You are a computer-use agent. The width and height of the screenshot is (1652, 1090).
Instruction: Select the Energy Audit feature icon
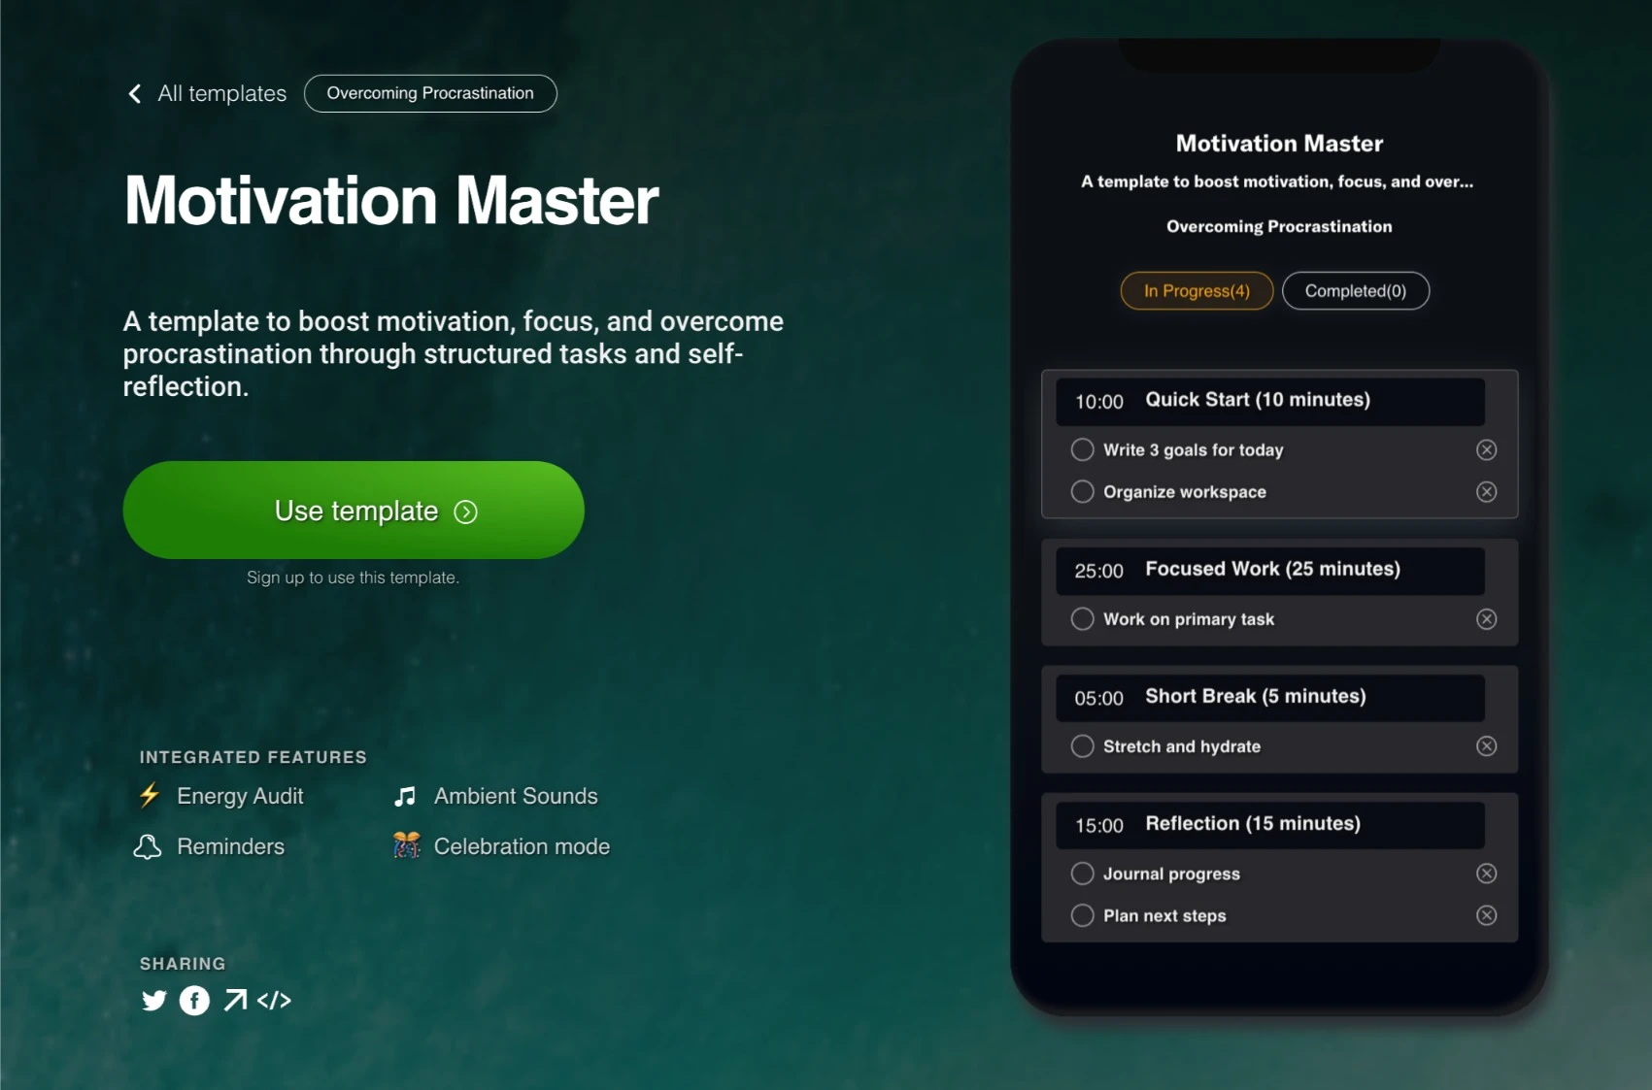pos(149,796)
